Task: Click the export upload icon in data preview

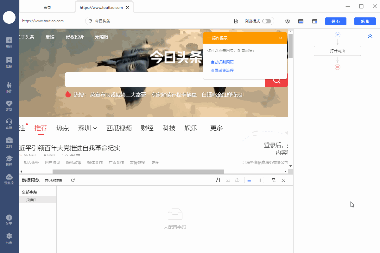Action: tap(237, 180)
